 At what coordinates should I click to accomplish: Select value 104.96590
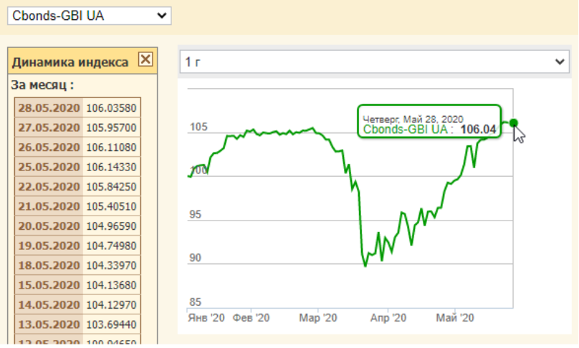112,226
